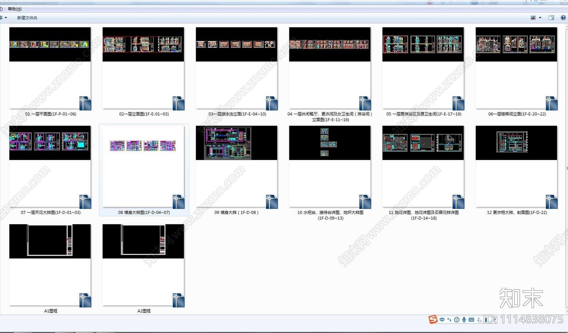Viewport: 568px width, 333px height.
Task: Toggle the 中 Chinese input mode
Action: [442, 320]
